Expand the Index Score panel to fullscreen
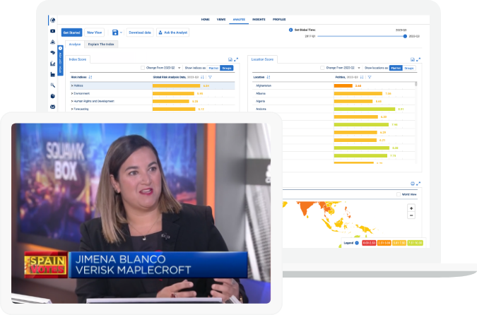Screen dimensions: 477x315 pos(237,59)
